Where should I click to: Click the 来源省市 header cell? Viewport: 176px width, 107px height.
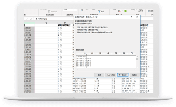point(144,25)
